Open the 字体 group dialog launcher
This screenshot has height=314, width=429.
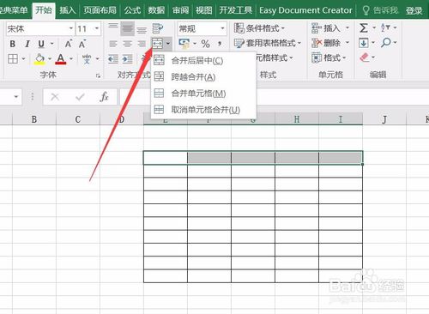click(98, 75)
